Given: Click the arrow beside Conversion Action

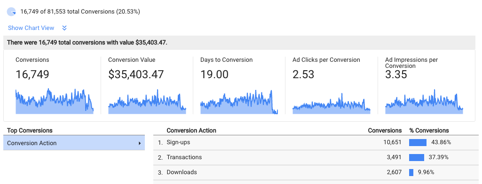Looking at the screenshot, I should [140, 143].
